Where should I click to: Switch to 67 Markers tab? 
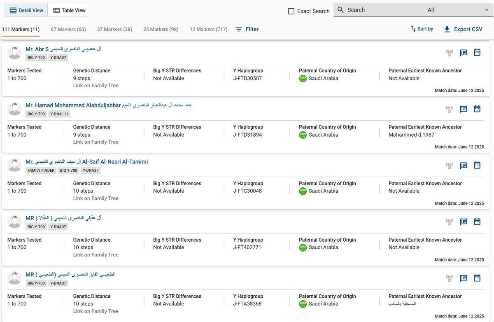point(68,29)
